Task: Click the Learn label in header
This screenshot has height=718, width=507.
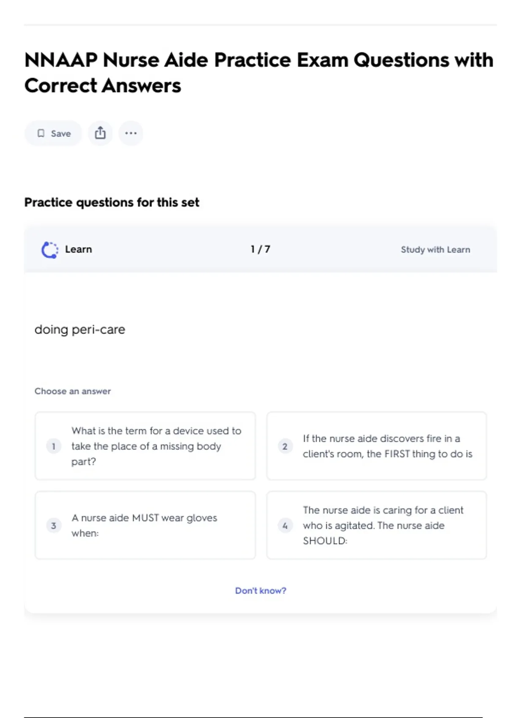Action: (x=78, y=249)
